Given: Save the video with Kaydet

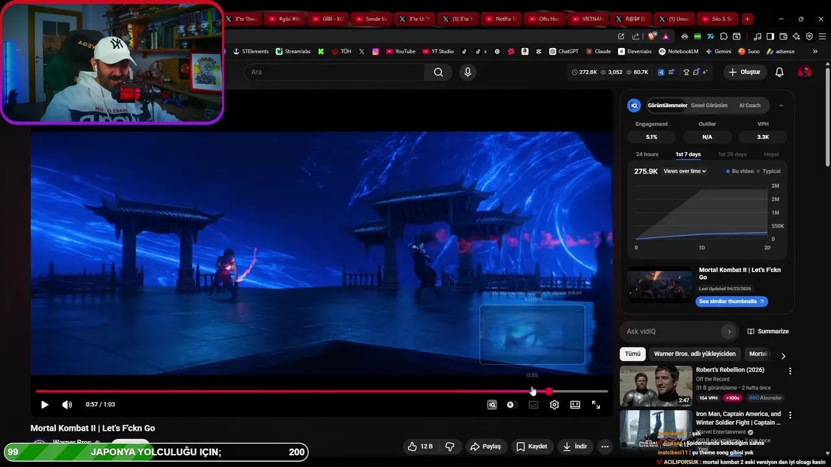Looking at the screenshot, I should click(x=532, y=446).
